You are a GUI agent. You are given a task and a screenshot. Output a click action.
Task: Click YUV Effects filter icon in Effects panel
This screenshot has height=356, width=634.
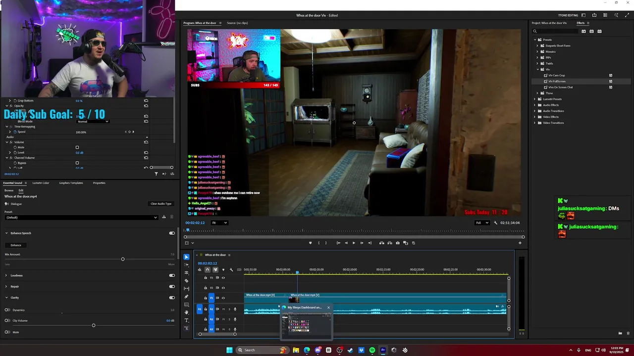click(x=599, y=31)
